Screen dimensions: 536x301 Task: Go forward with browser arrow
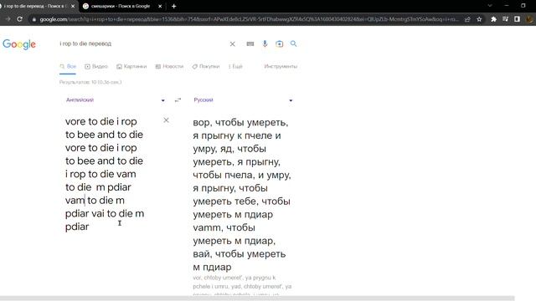tap(8, 19)
